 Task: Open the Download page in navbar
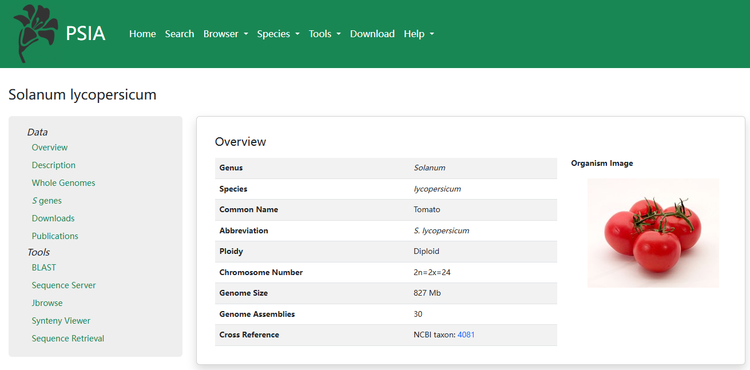point(372,34)
